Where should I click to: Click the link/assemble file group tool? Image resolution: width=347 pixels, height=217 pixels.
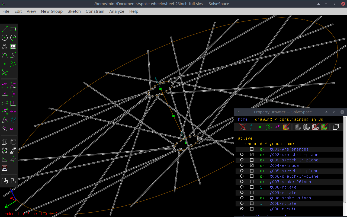[x=5, y=168]
